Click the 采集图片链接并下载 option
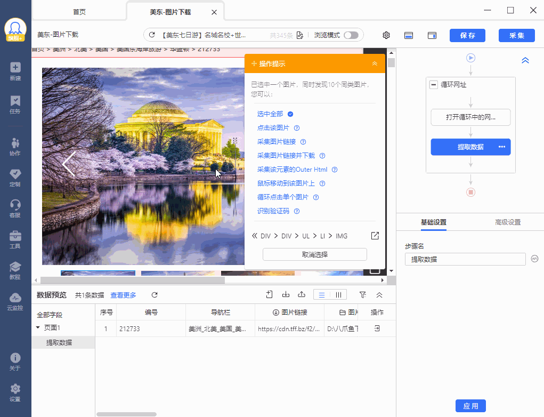Image resolution: width=544 pixels, height=417 pixels. (286, 156)
